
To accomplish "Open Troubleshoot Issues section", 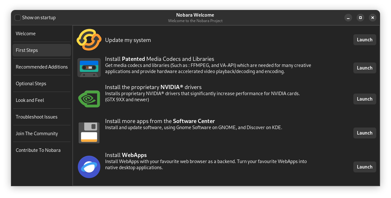I will pos(42,117).
